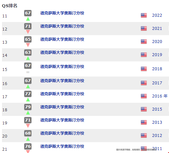Image resolution: width=169 pixels, height=153 pixels.
Task: Click rank badge 65 in row 13
Action: tap(28, 39)
